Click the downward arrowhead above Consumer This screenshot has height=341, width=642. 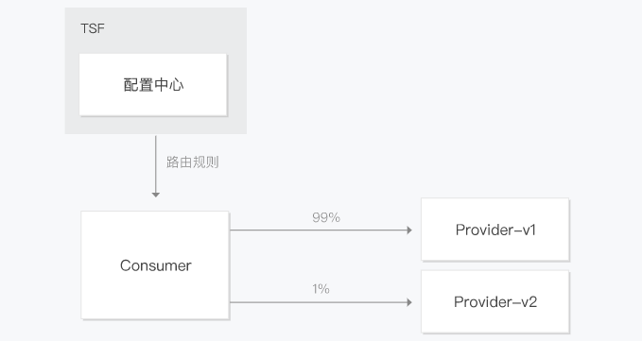pyautogui.click(x=156, y=195)
